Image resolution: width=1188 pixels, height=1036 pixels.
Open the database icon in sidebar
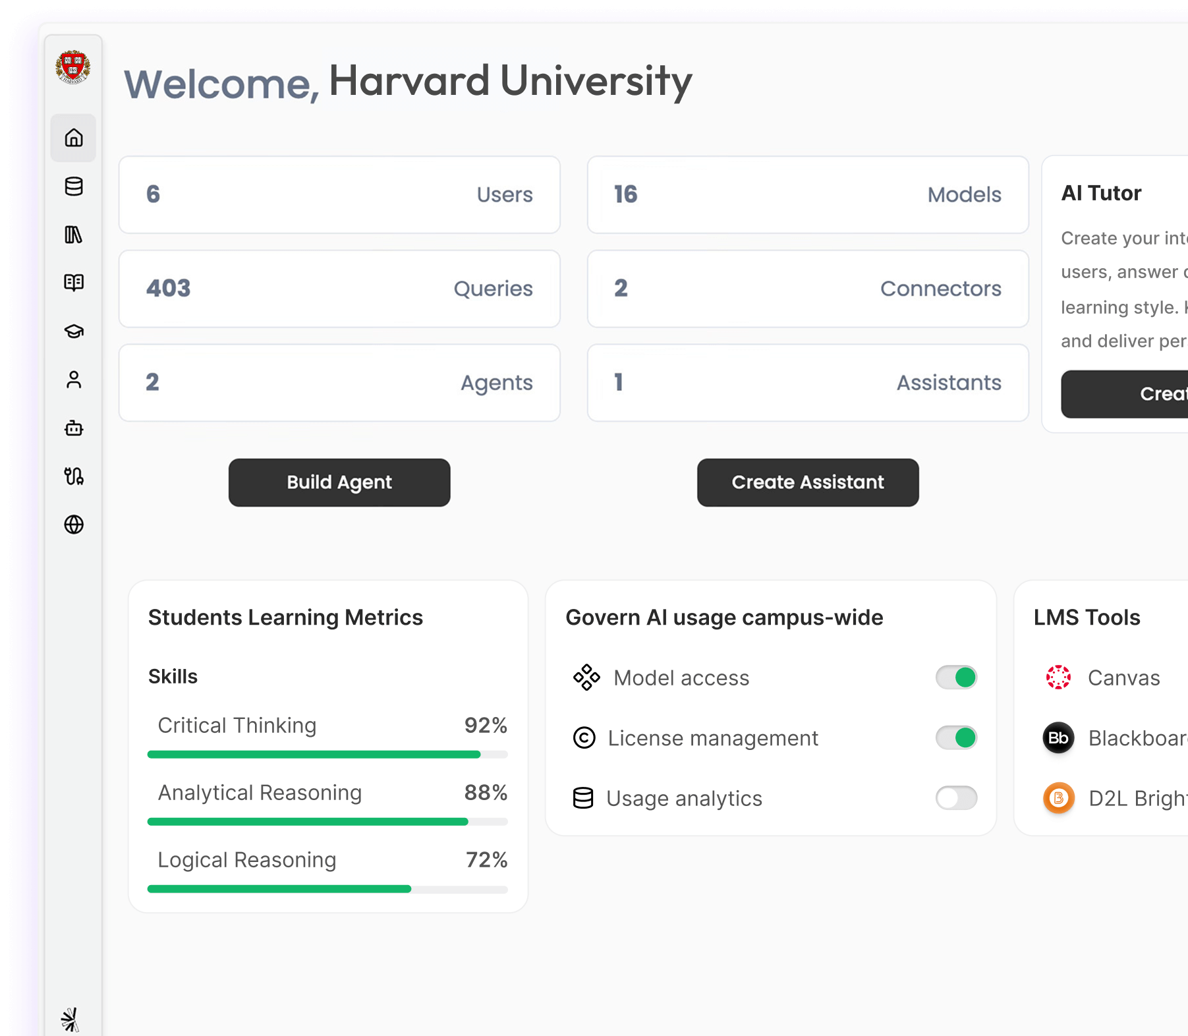pyautogui.click(x=74, y=187)
